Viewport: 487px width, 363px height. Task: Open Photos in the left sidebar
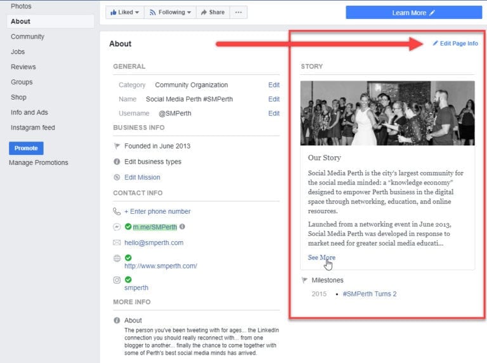click(x=21, y=6)
